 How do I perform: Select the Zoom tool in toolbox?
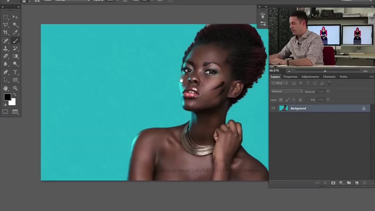pos(15,88)
